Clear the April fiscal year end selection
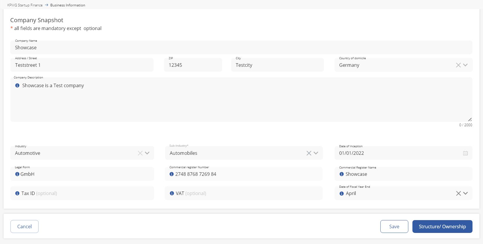 click(x=458, y=193)
